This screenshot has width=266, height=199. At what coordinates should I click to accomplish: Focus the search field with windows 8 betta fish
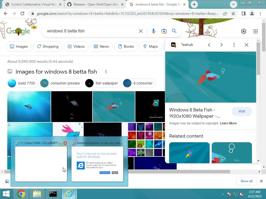pyautogui.click(x=92, y=31)
